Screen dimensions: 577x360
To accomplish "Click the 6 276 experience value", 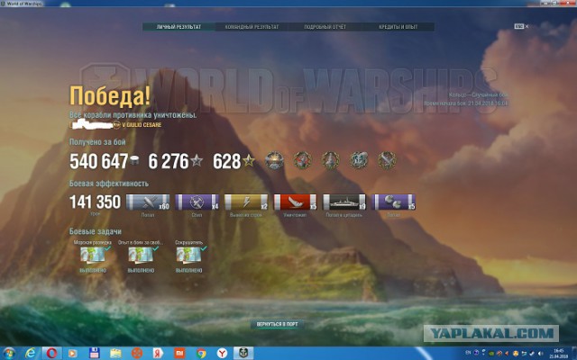I will point(169,161).
